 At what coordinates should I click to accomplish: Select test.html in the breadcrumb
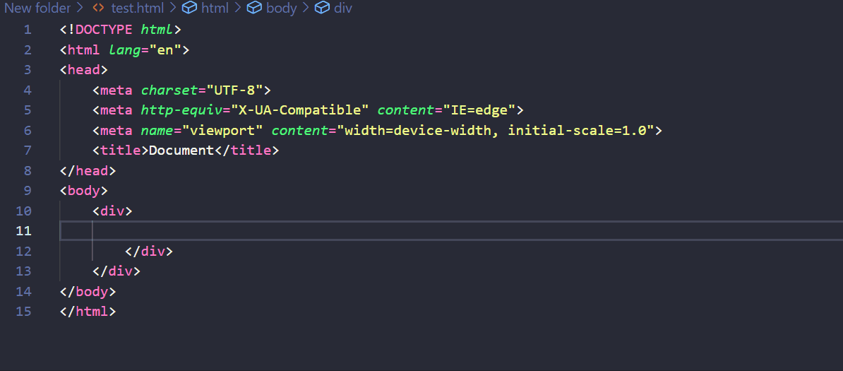(136, 8)
